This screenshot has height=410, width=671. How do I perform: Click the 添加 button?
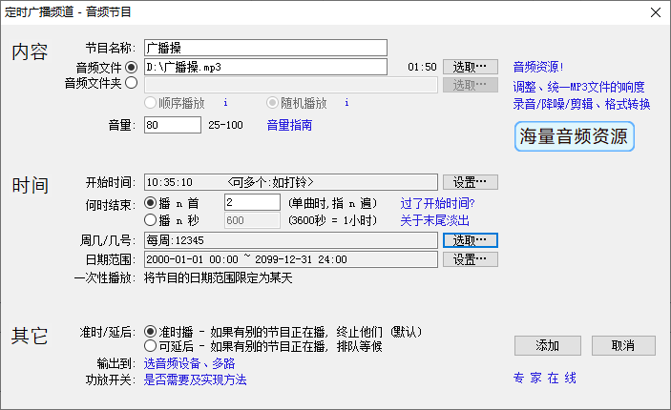pos(547,345)
